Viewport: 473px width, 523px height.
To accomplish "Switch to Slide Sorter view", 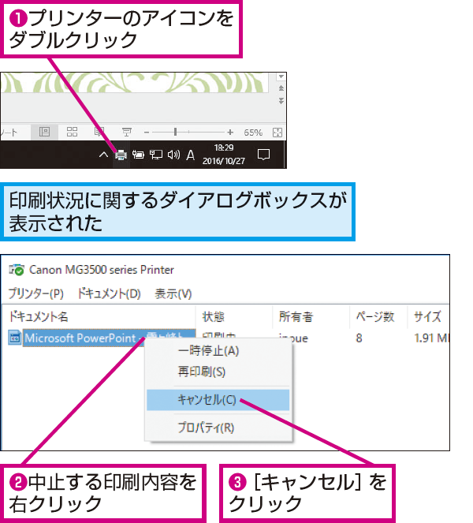I will pyautogui.click(x=72, y=132).
